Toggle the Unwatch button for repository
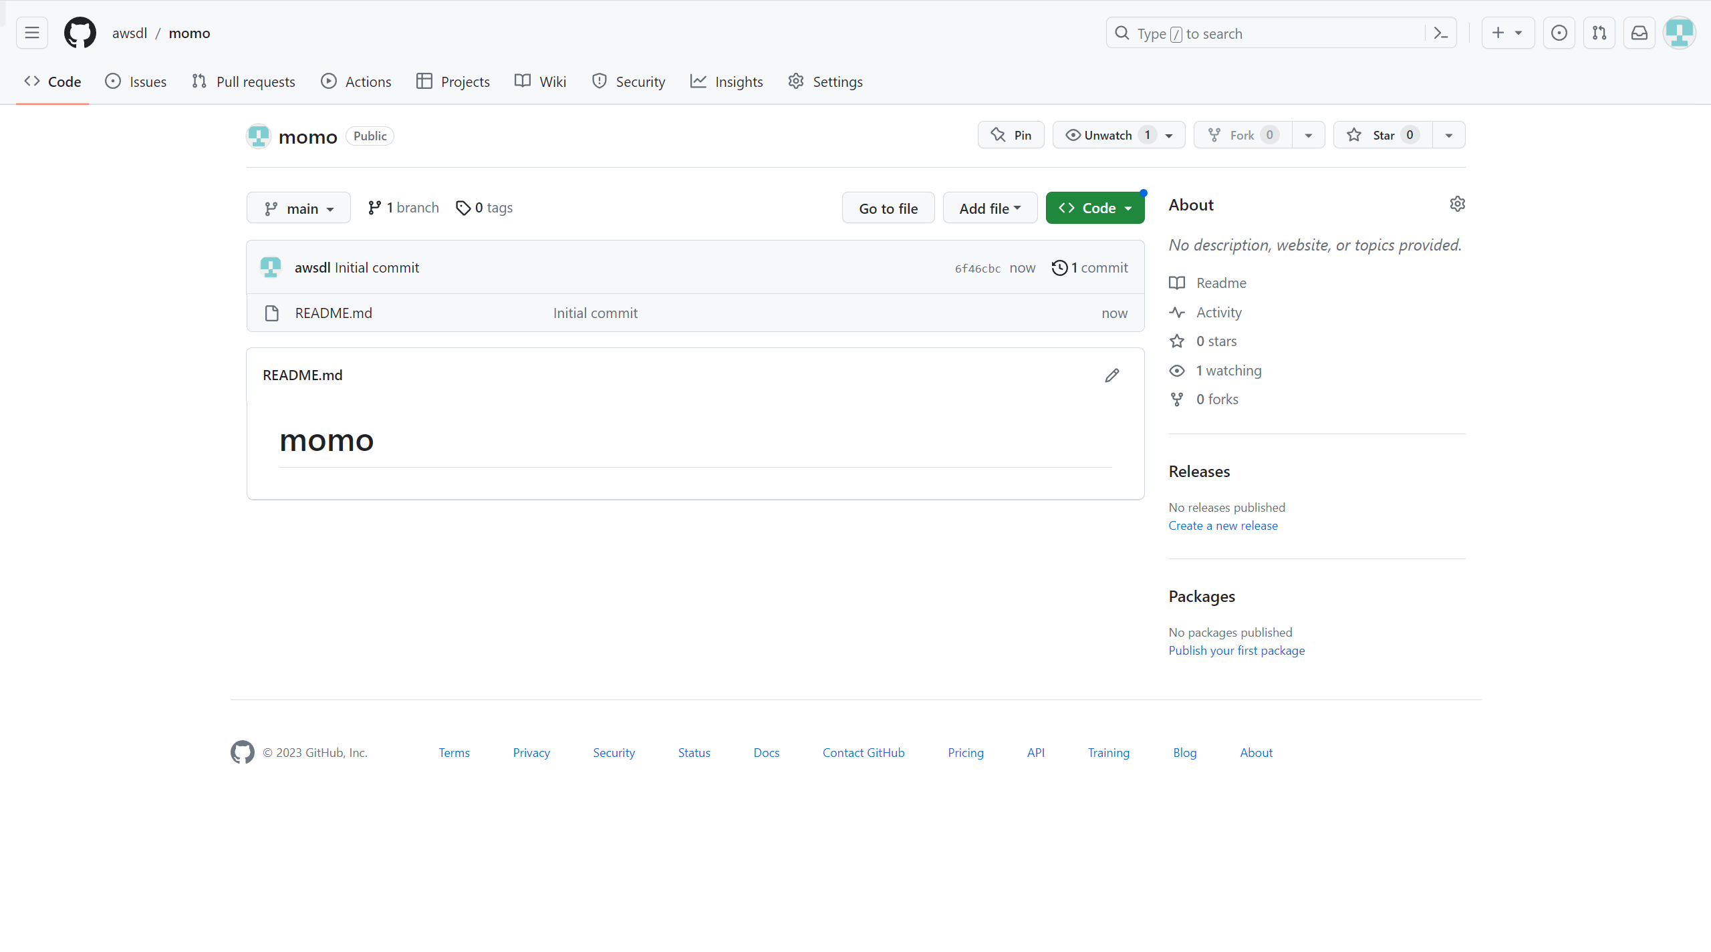The width and height of the screenshot is (1711, 952). click(1108, 135)
